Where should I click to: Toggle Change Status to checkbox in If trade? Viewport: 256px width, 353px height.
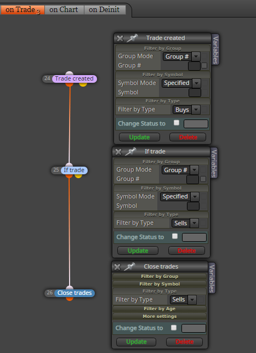175,236
